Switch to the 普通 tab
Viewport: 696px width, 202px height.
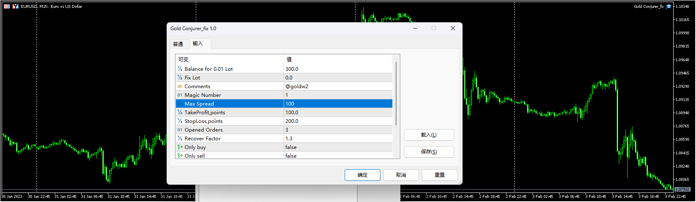(178, 44)
